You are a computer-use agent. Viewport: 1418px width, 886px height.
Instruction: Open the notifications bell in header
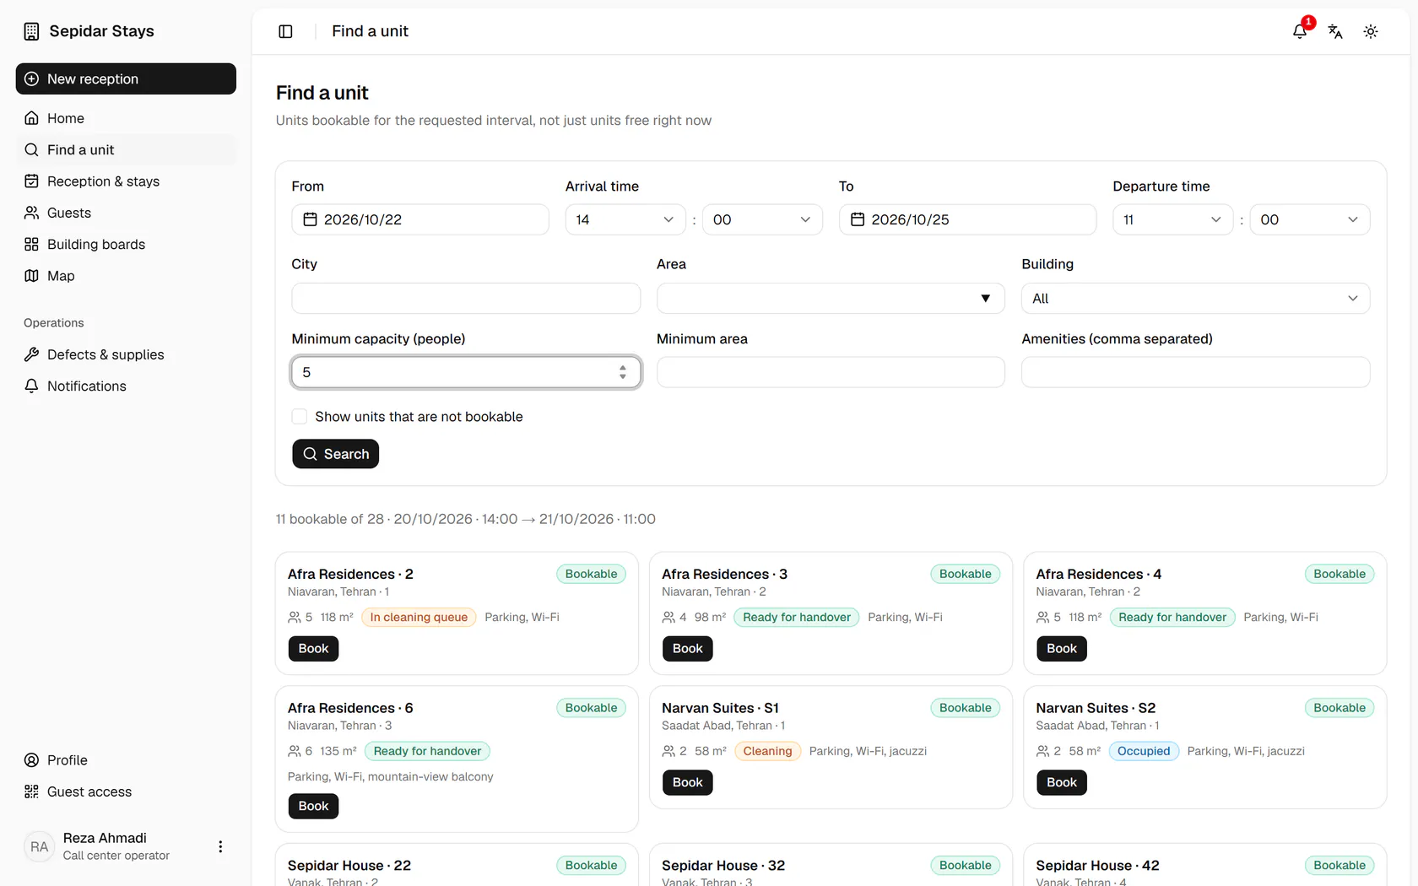click(1300, 31)
